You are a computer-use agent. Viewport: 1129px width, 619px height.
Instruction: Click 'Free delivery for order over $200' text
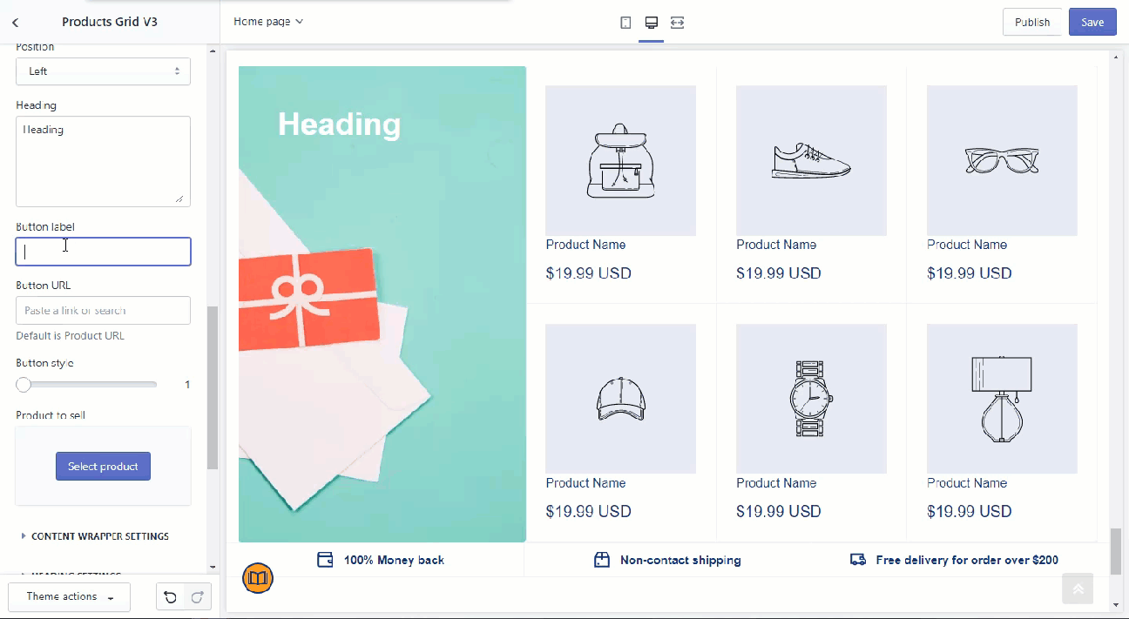(x=967, y=560)
